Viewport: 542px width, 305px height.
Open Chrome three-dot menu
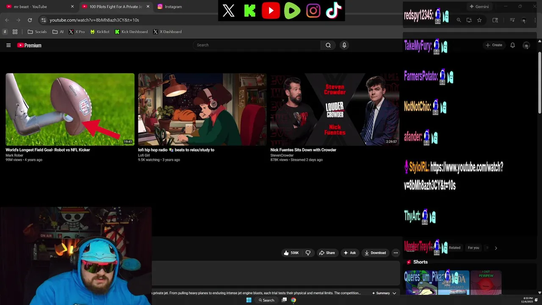535,20
